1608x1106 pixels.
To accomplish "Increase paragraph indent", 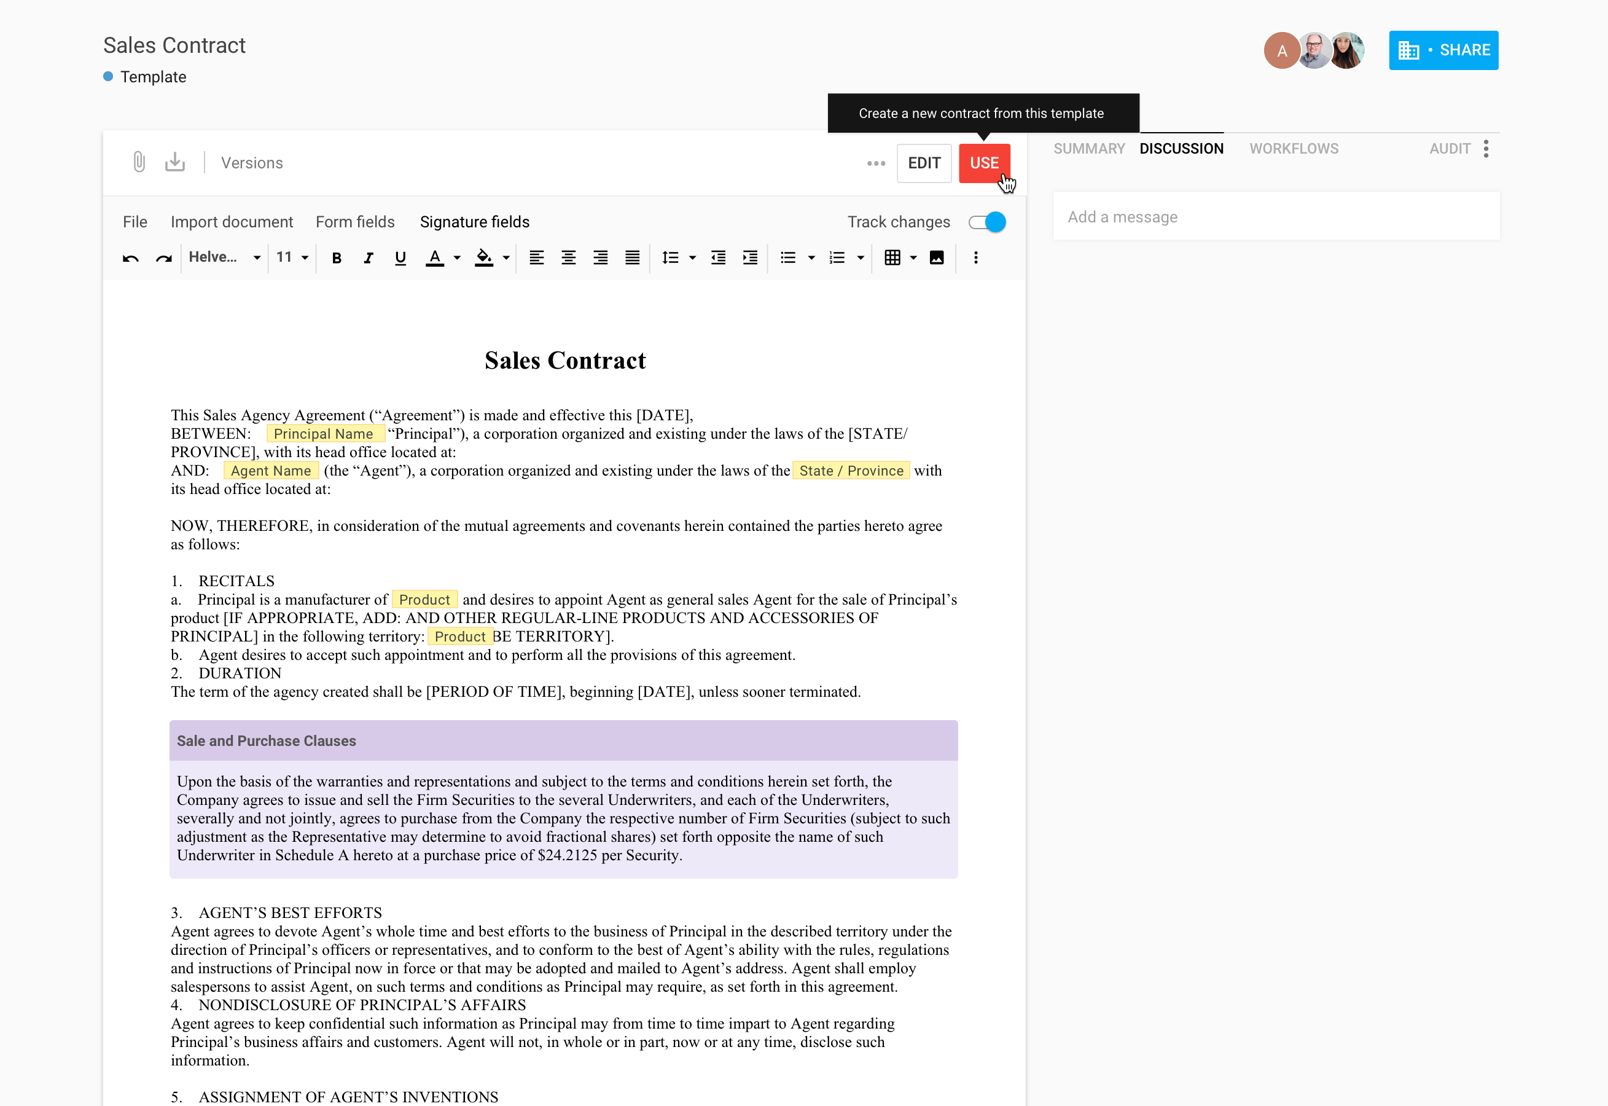I will [x=750, y=258].
